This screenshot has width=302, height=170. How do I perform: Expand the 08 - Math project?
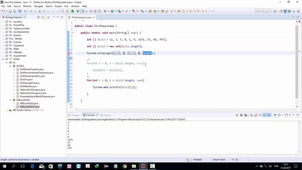(3, 49)
